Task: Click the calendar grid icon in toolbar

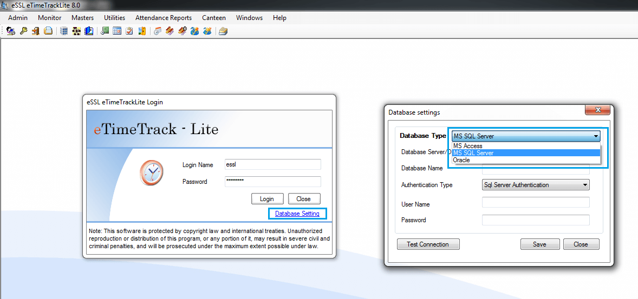Action: pyautogui.click(x=117, y=31)
